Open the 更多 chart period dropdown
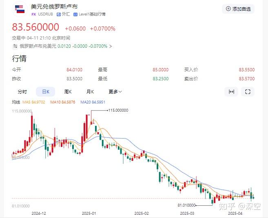 (x=115, y=92)
